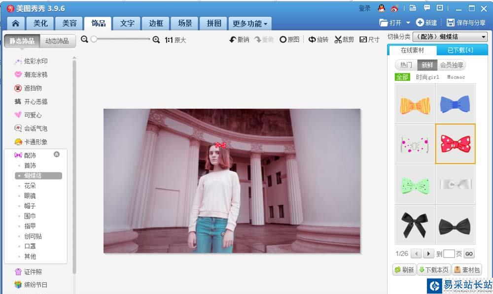Screen dimensions: 493x294
Task: Click the 素材包 button
Action: coord(467,270)
